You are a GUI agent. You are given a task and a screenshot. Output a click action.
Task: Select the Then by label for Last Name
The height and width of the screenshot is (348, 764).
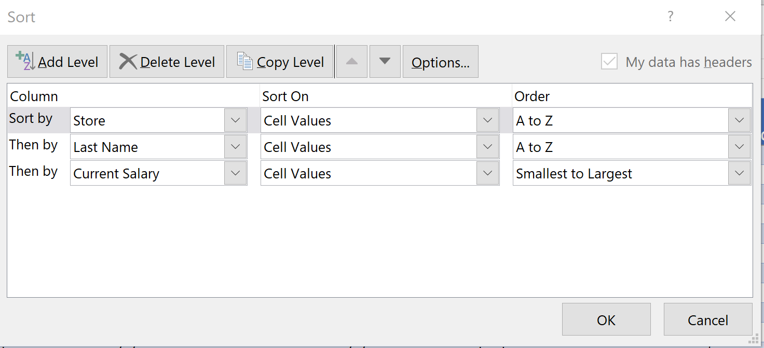point(33,145)
